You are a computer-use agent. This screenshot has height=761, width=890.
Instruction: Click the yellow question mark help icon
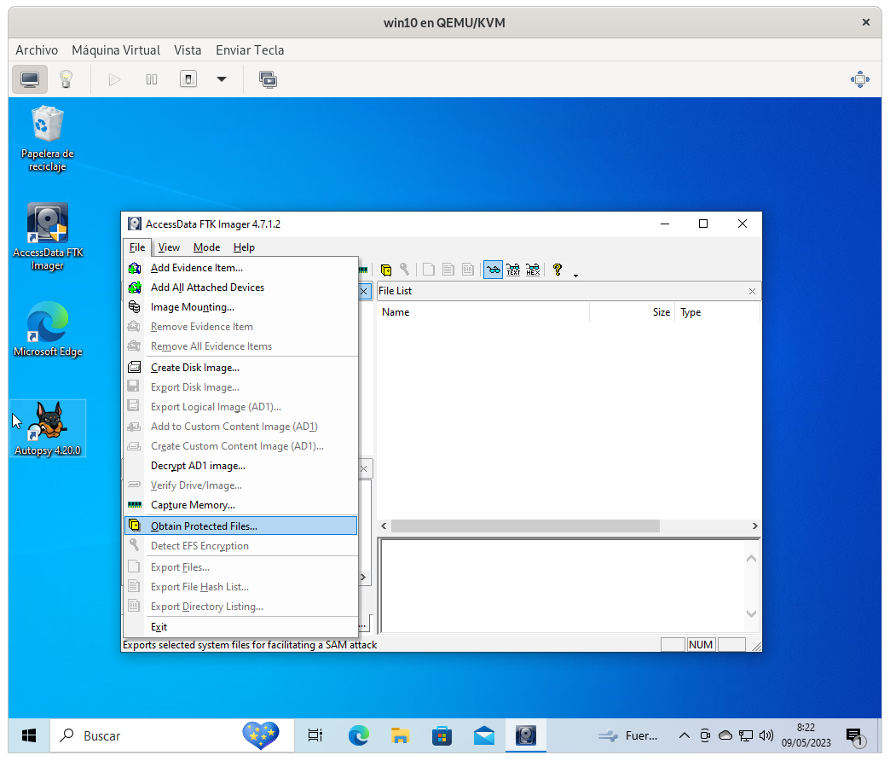click(x=558, y=270)
